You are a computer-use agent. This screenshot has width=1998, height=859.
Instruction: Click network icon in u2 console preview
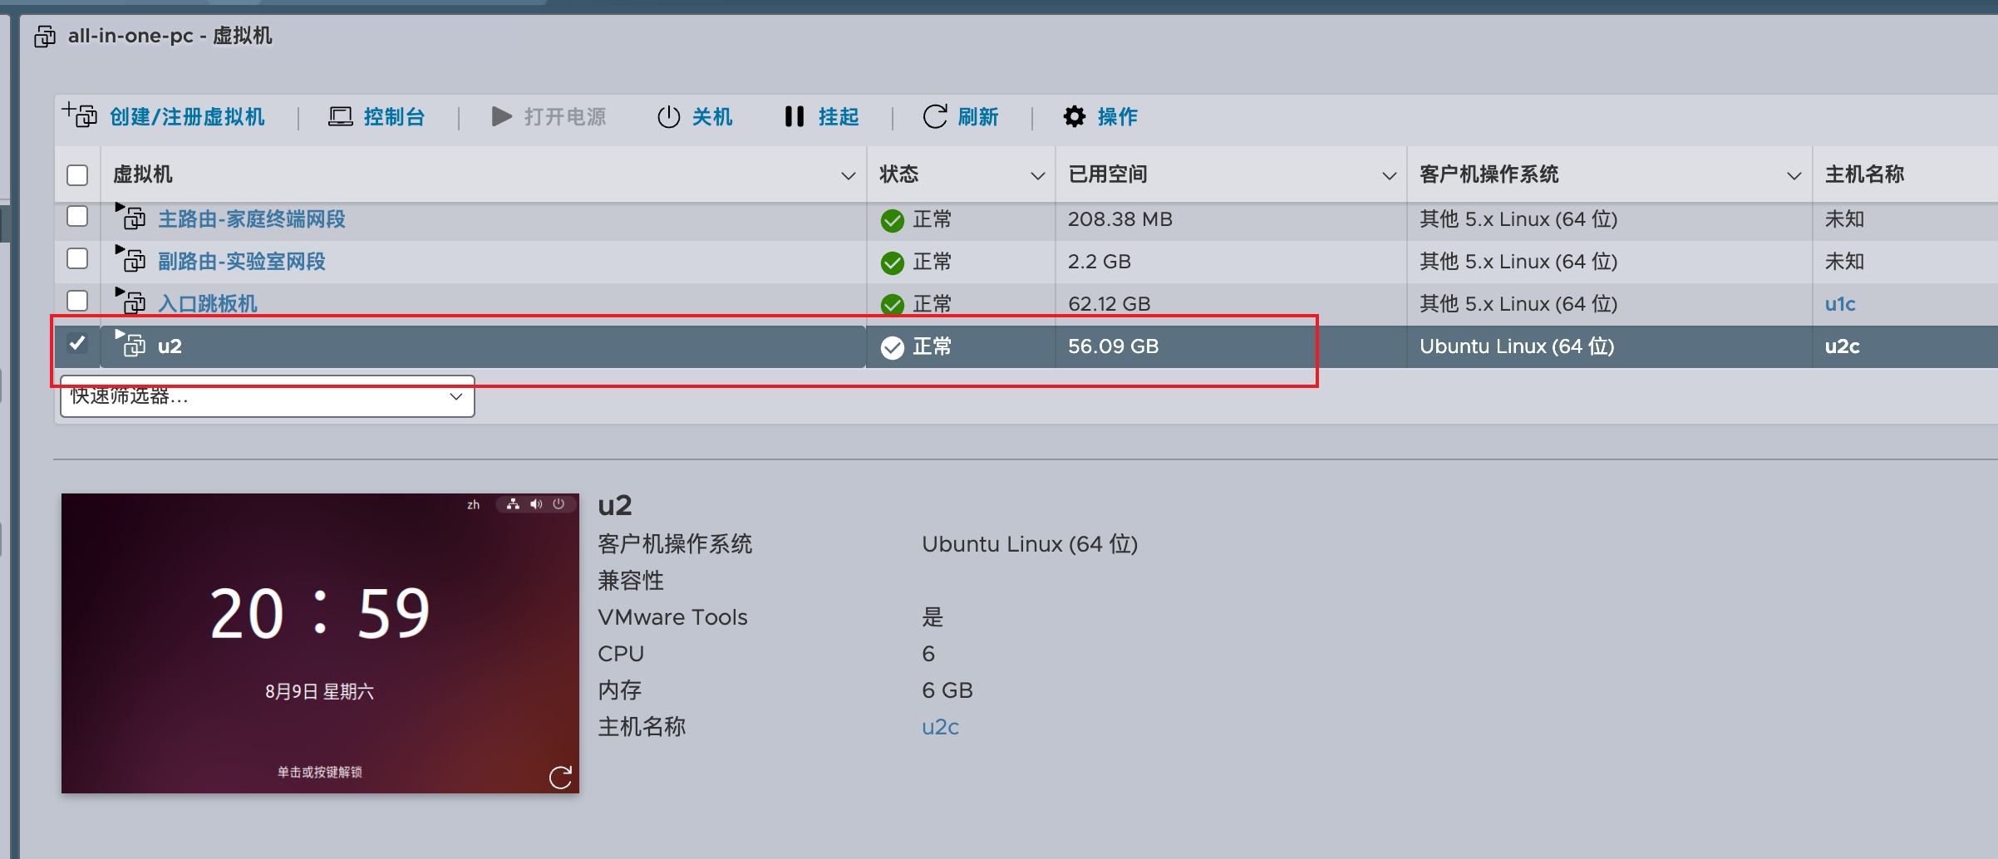[514, 504]
